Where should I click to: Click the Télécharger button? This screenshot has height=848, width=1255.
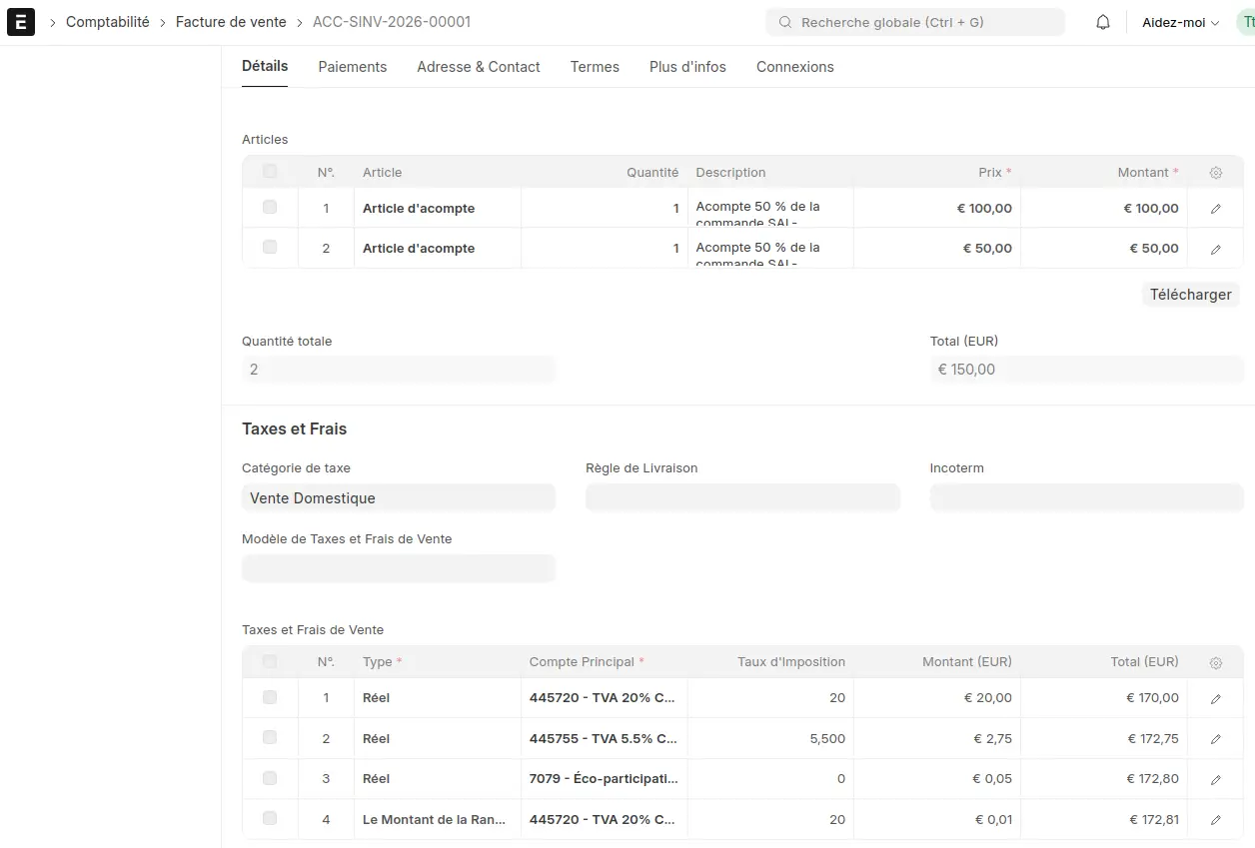(1191, 295)
